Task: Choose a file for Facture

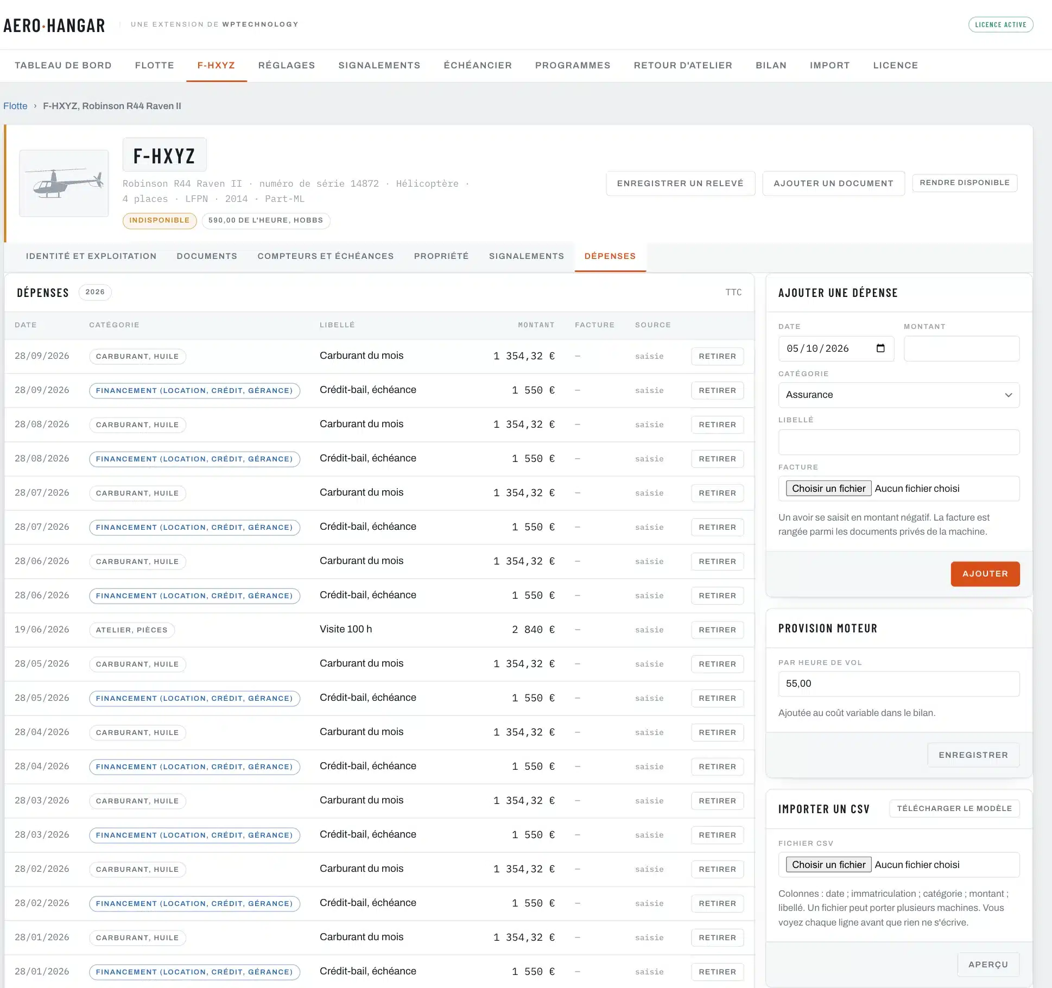Action: pos(828,489)
